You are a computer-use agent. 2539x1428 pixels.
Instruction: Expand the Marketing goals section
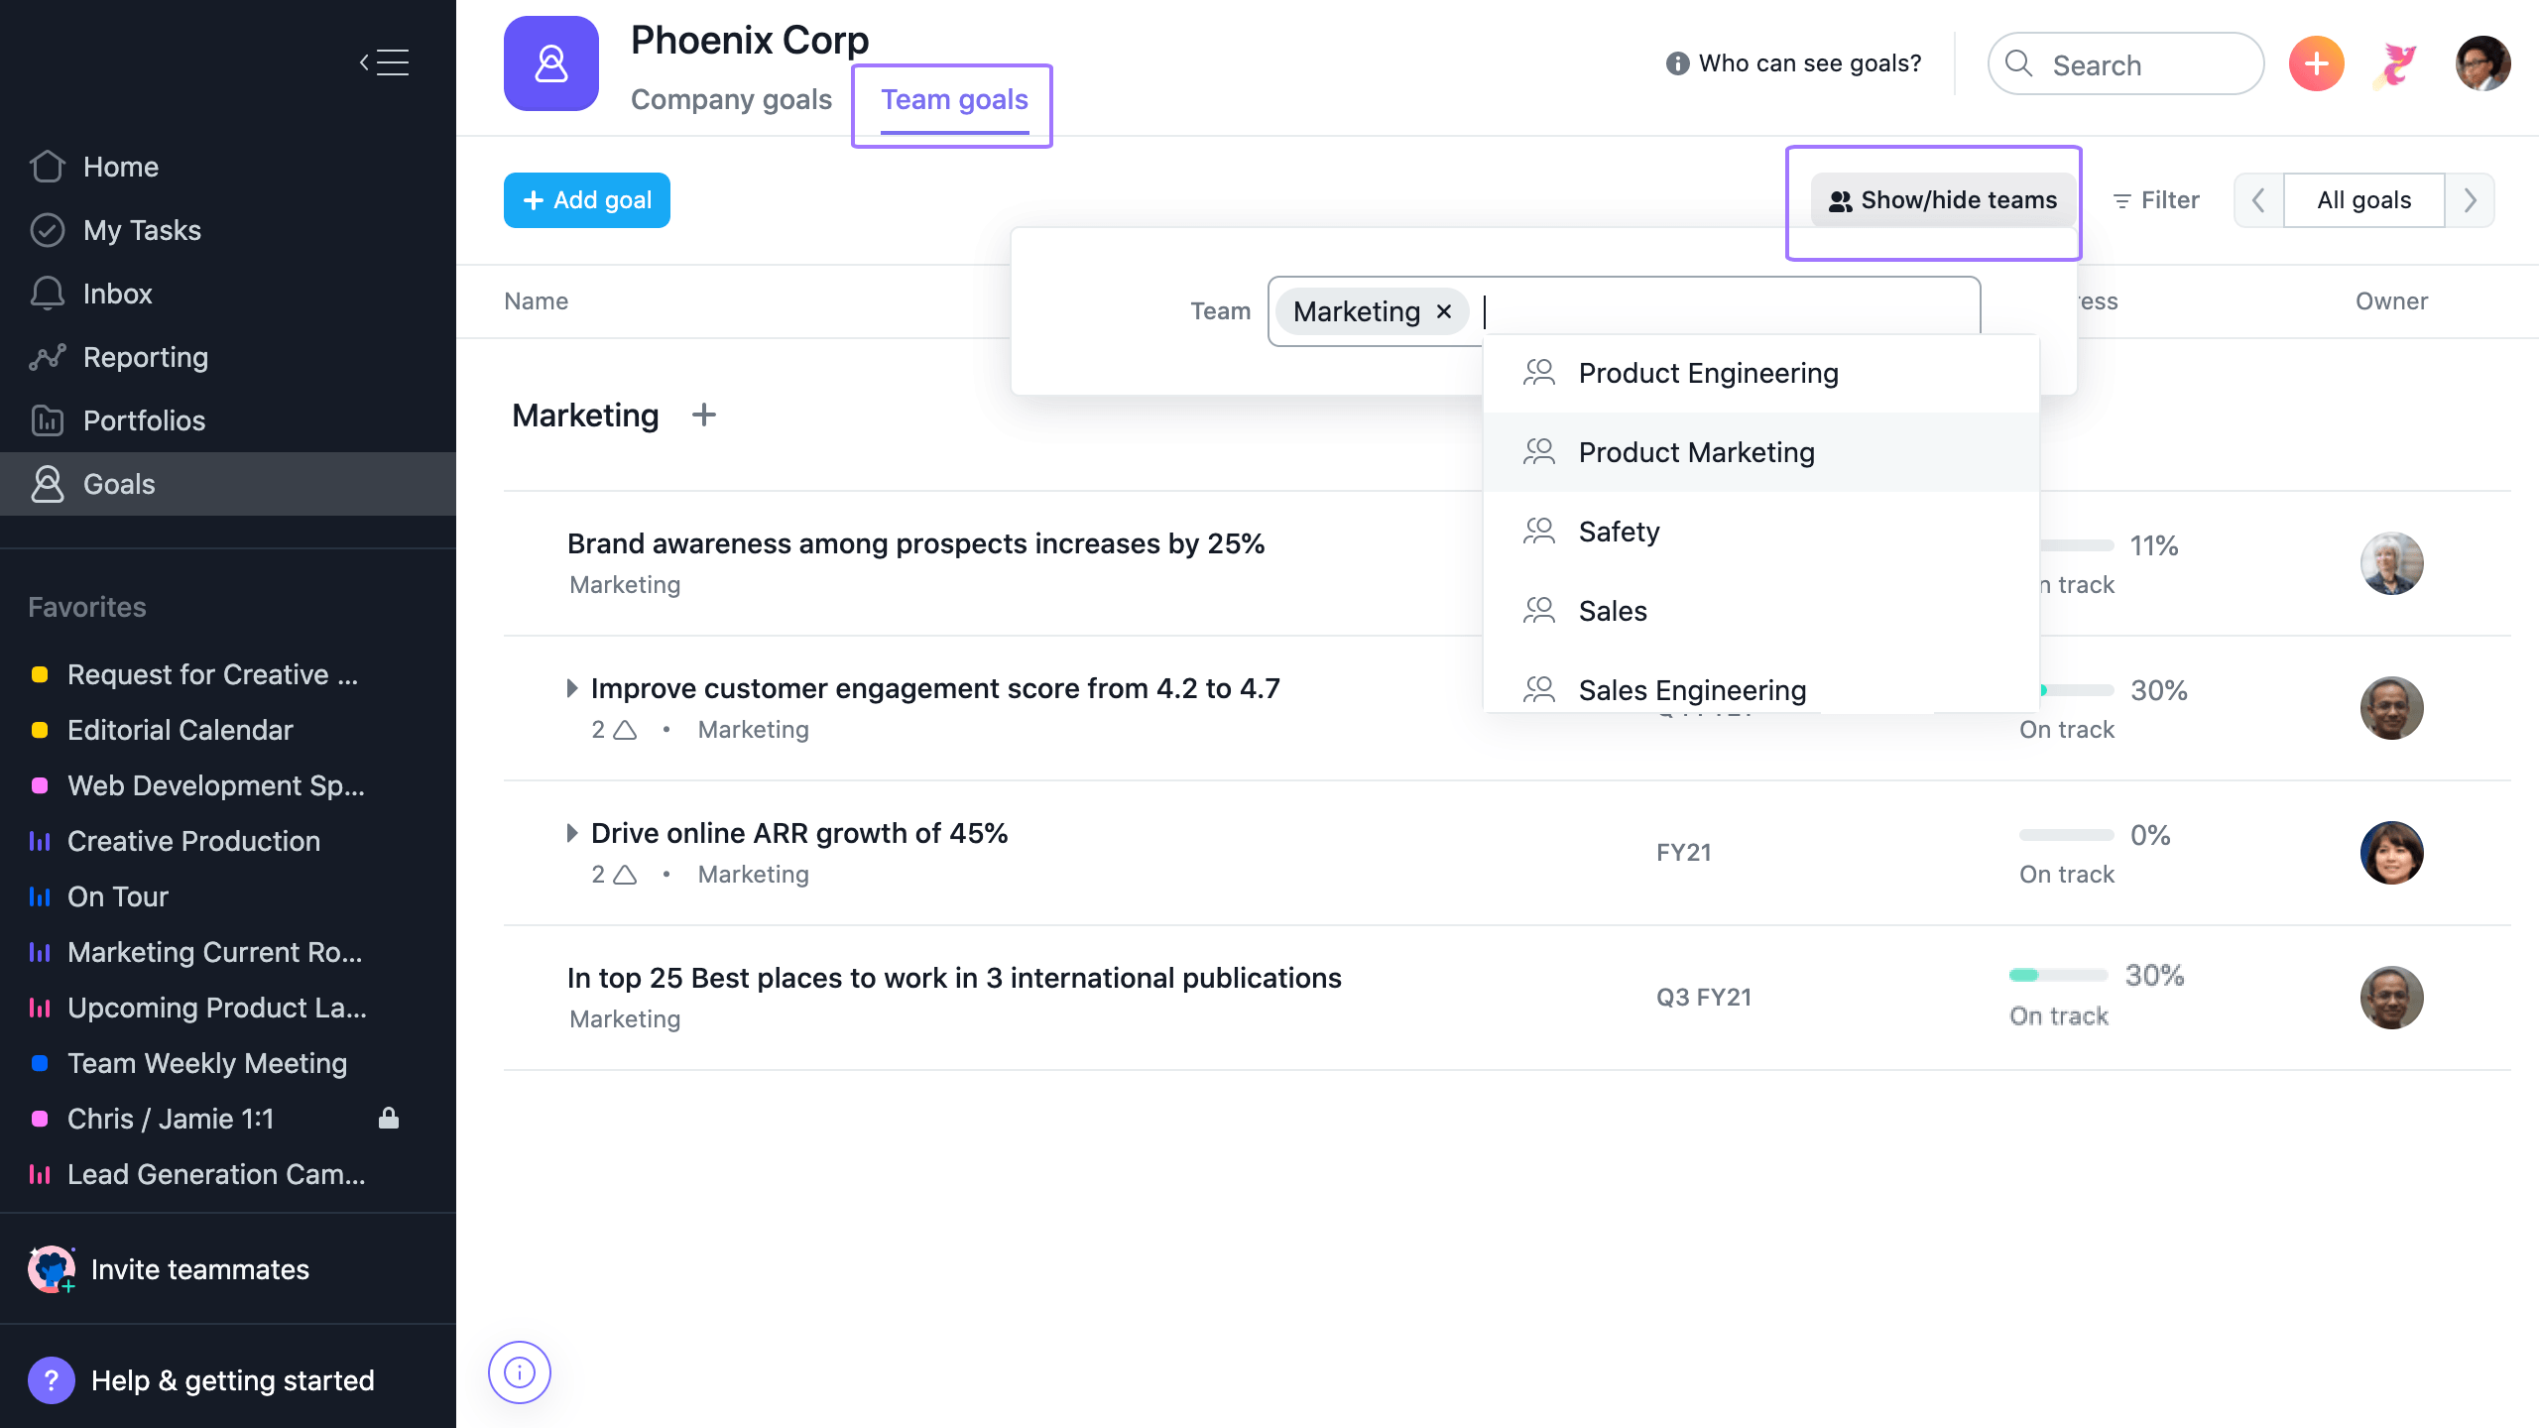coord(584,414)
